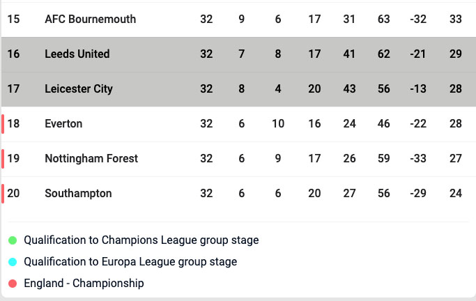
Task: Click Qualification to Champions League group stage text
Action: tap(141, 240)
